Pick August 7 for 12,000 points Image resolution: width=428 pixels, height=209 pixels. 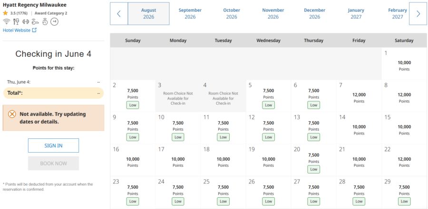(x=359, y=96)
